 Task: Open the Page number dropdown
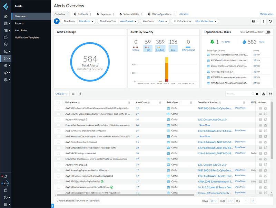230,201
